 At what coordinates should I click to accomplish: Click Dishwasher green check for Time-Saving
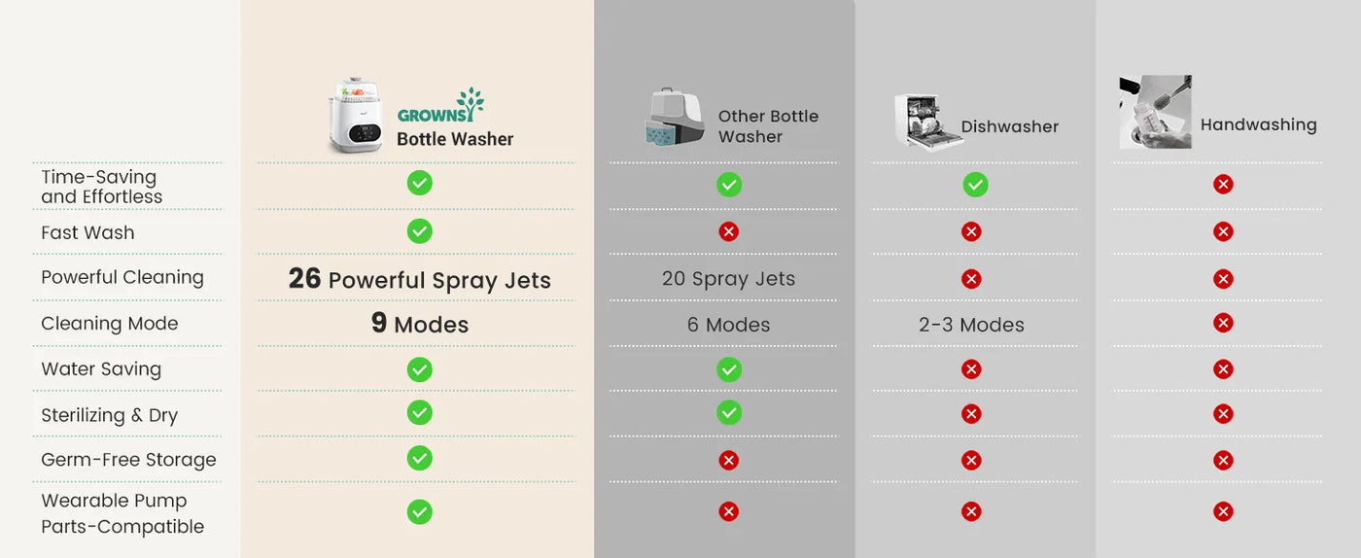975,185
